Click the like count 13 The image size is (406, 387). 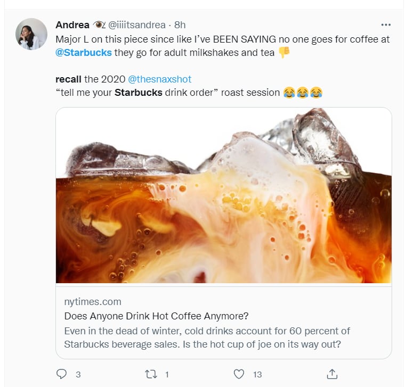click(x=257, y=374)
